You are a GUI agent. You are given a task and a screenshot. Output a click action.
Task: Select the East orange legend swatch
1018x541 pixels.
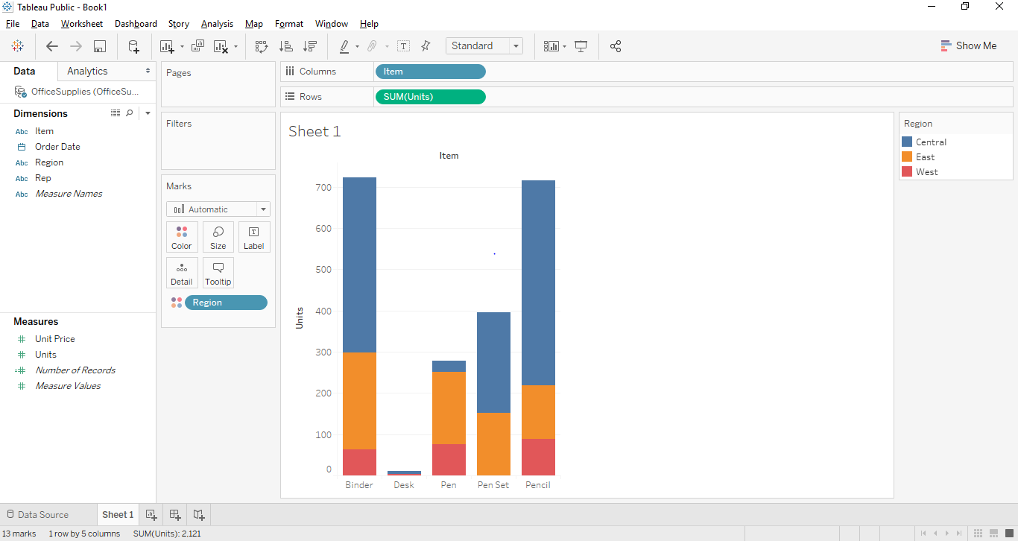907,156
